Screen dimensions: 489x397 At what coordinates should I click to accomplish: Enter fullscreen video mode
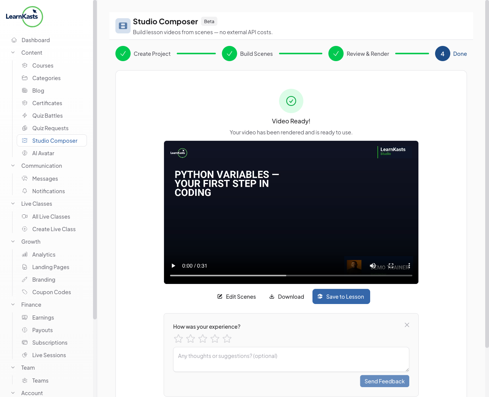click(x=391, y=266)
